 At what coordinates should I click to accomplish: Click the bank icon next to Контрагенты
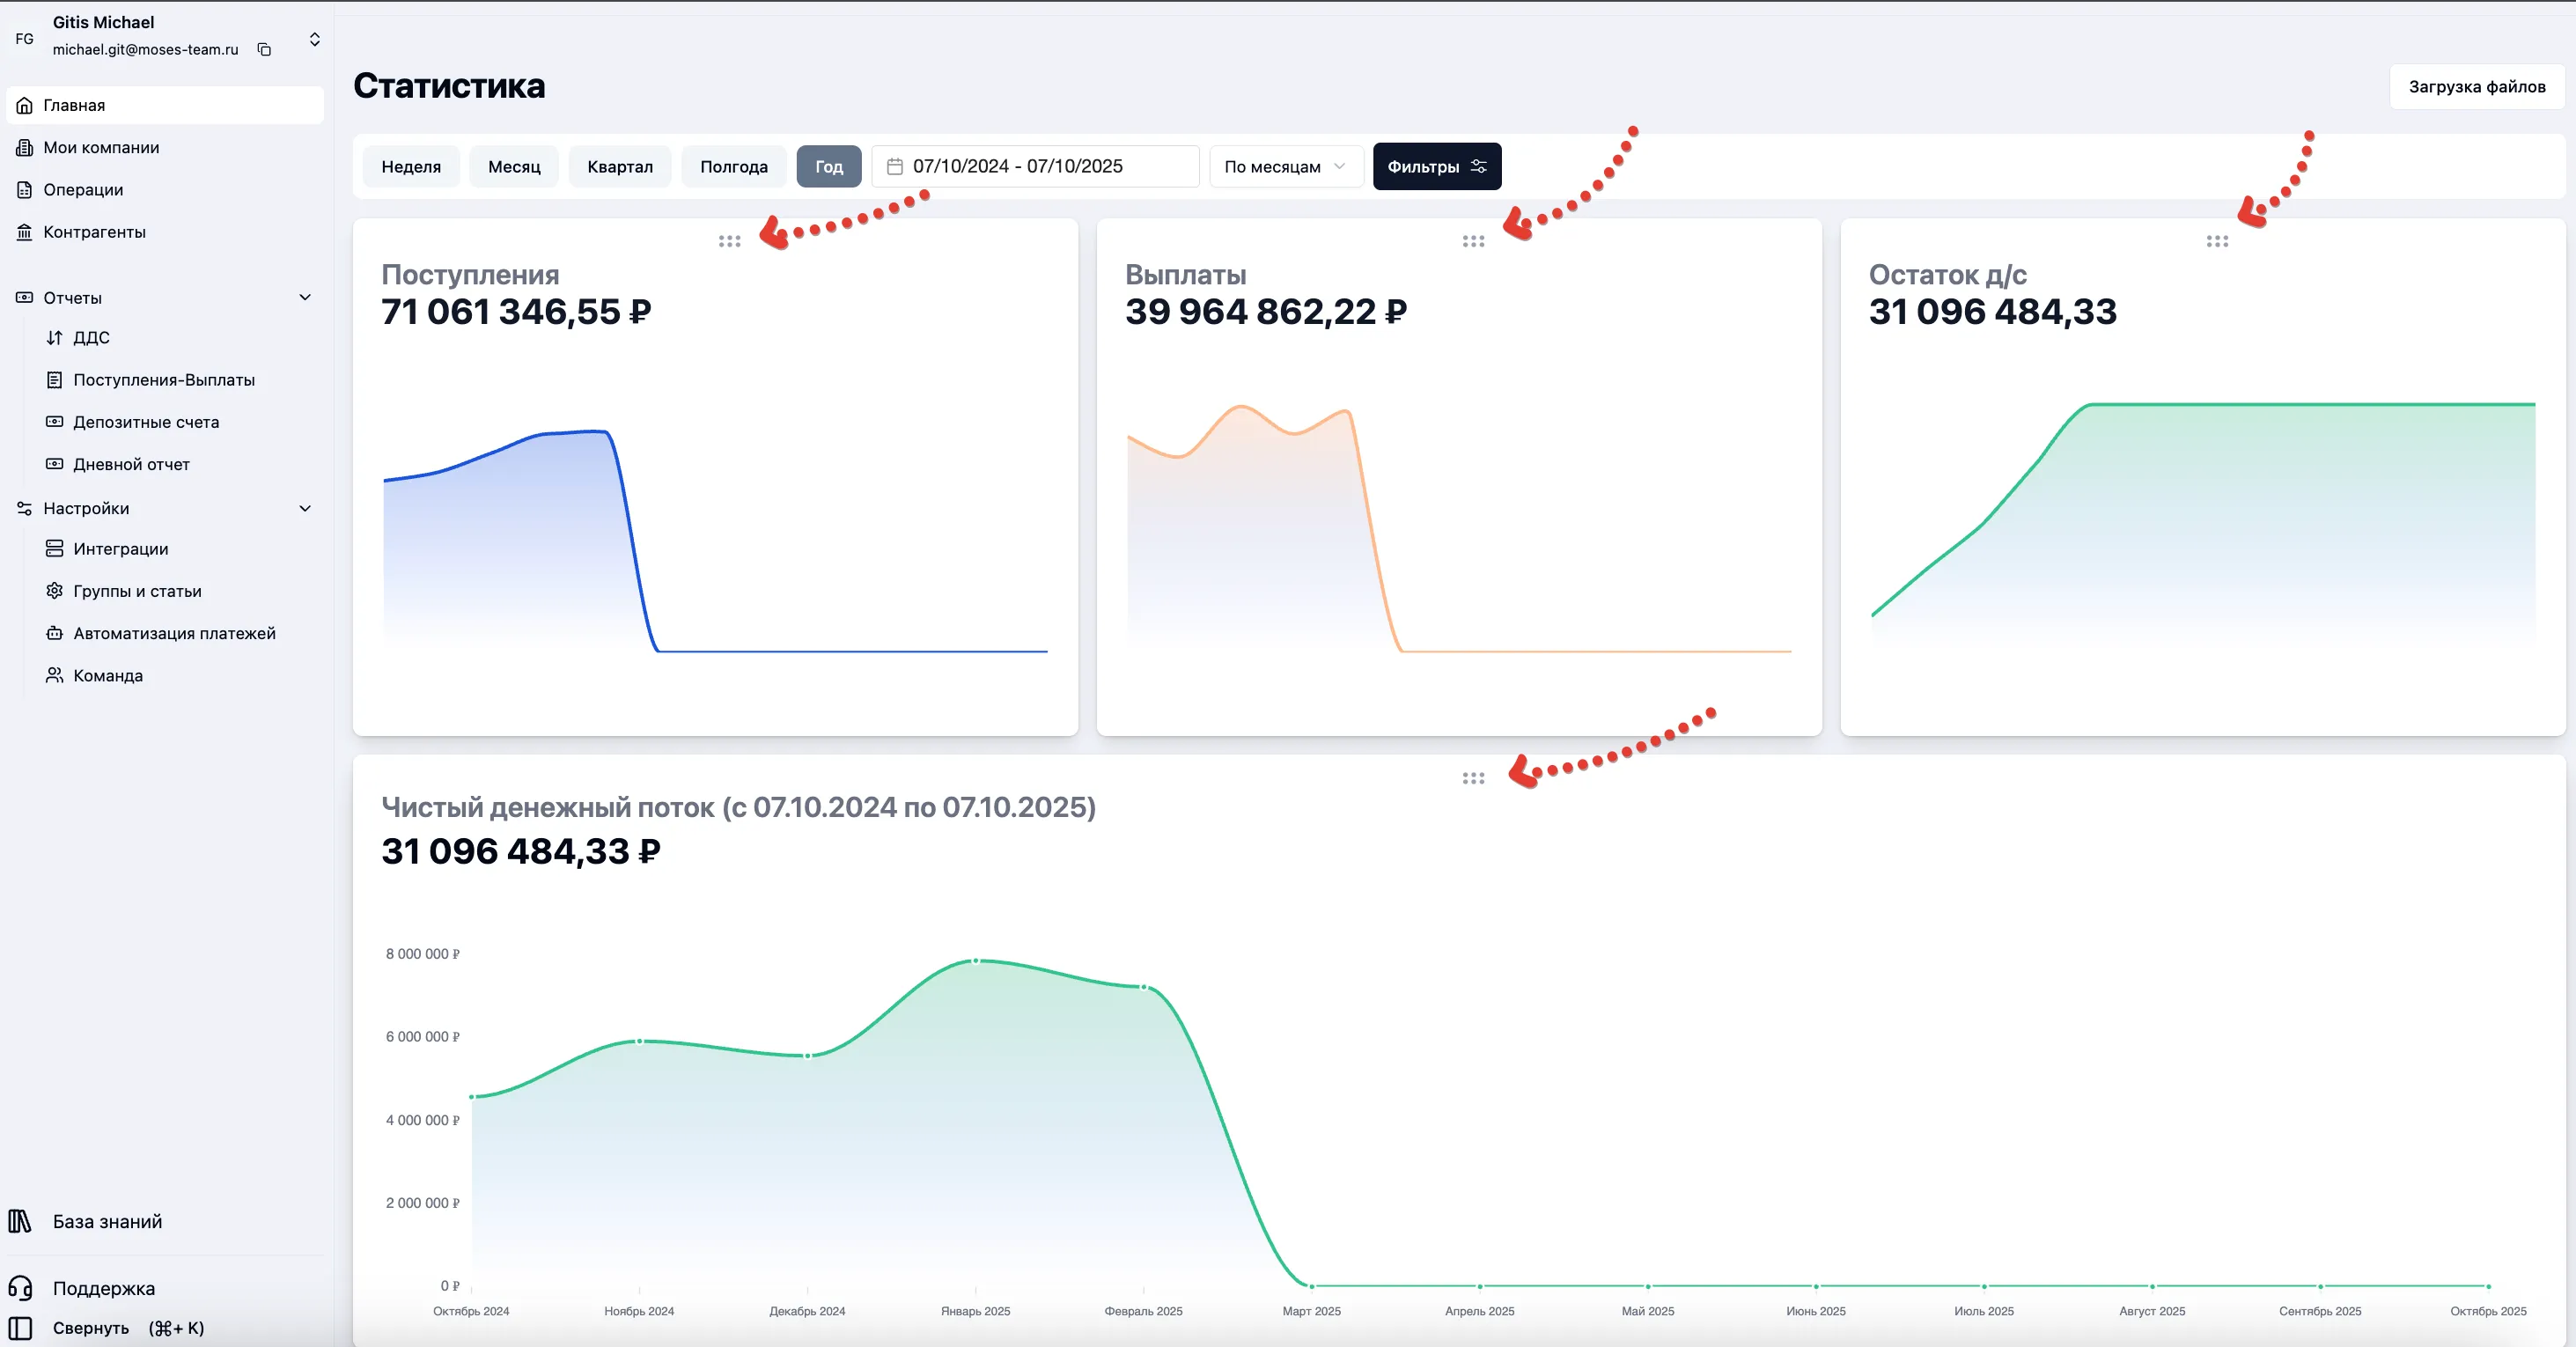pos(24,231)
